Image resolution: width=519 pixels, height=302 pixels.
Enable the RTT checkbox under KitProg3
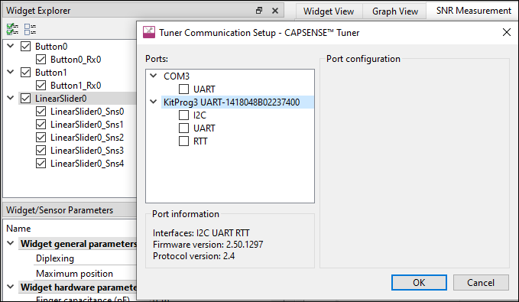pos(183,141)
